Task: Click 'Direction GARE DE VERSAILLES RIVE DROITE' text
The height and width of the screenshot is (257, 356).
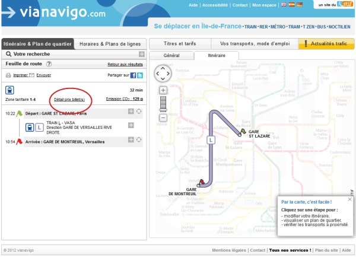Action: pyautogui.click(x=79, y=130)
